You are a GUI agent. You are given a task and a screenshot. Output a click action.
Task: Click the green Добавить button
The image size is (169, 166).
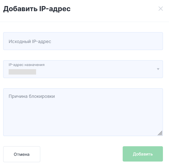click(143, 154)
